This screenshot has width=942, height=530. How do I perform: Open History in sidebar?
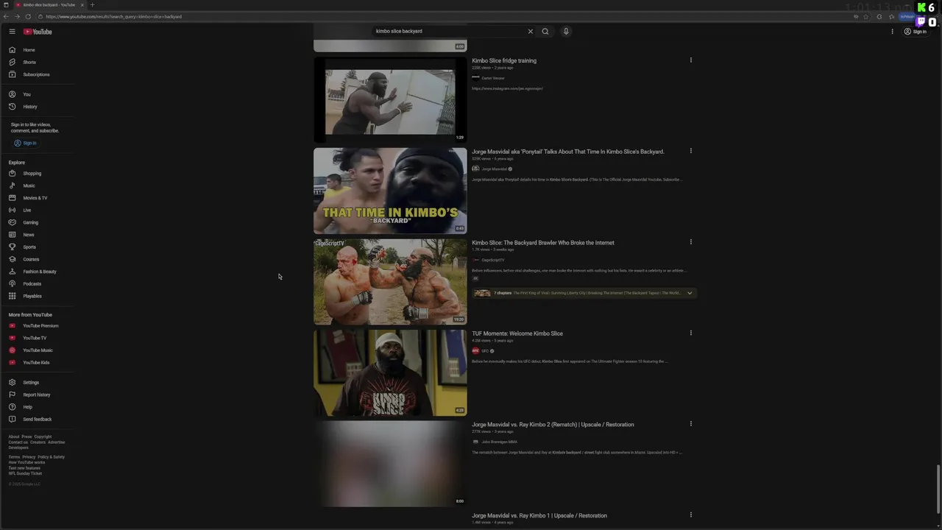coord(37,107)
